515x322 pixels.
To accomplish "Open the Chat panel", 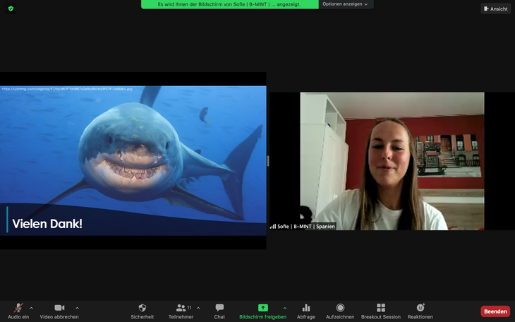I will point(219,309).
